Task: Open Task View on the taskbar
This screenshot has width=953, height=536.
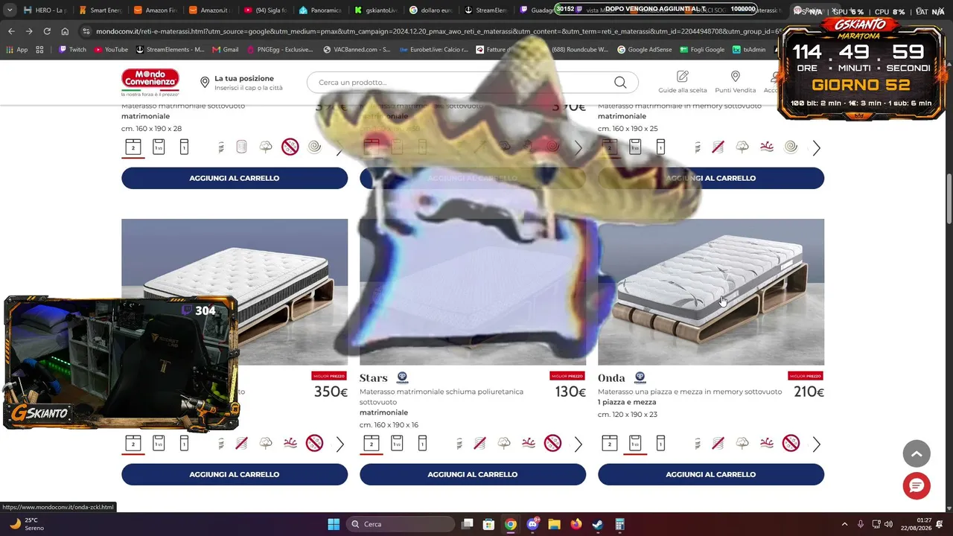Action: 467,524
